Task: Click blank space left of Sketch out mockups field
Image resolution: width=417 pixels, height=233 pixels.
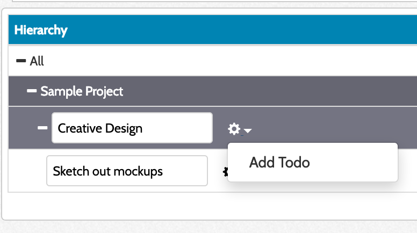Action: point(27,171)
